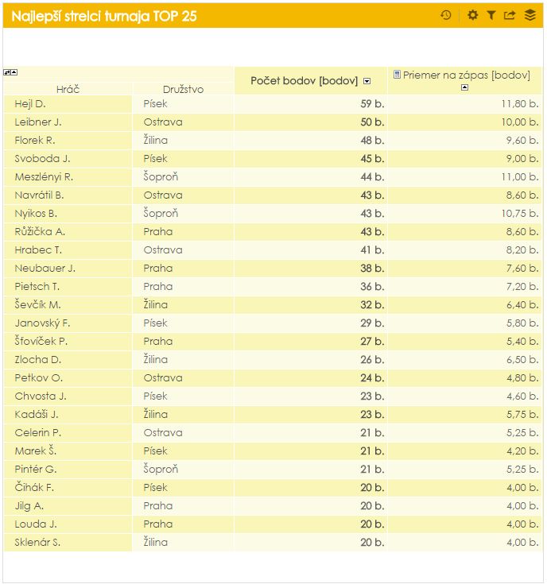Open settings via the gear icon

click(x=473, y=15)
